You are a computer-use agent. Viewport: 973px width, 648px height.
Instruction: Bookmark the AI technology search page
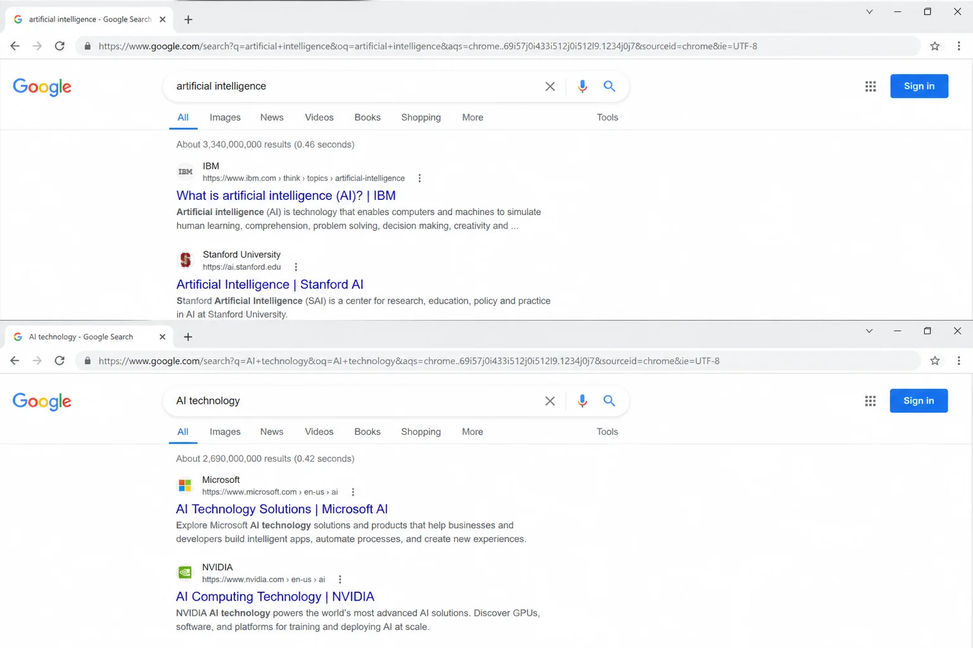pyautogui.click(x=934, y=361)
